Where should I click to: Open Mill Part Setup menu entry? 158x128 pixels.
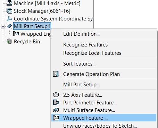click(x=81, y=85)
